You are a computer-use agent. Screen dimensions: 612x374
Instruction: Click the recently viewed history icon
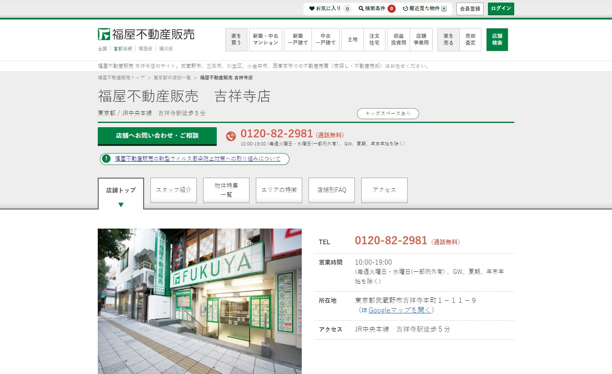(x=405, y=8)
